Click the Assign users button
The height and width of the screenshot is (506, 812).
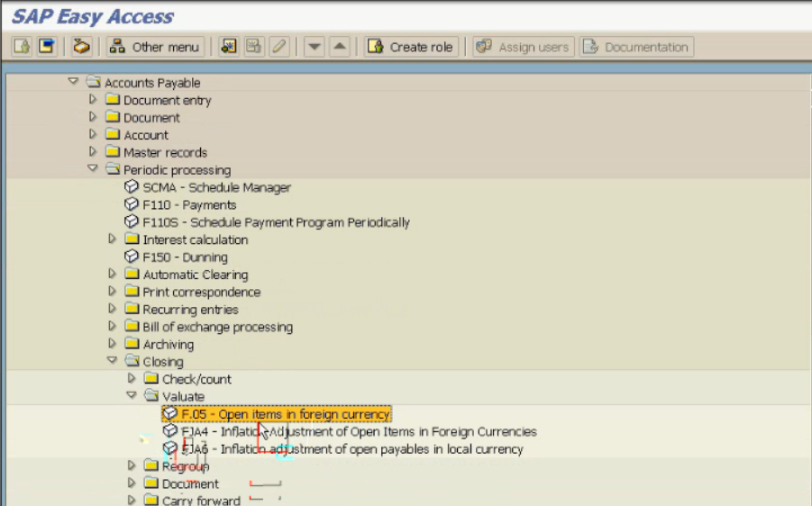[524, 47]
